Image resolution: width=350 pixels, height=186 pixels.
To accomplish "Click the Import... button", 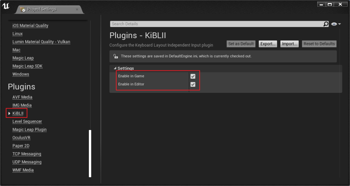I will 289,44.
